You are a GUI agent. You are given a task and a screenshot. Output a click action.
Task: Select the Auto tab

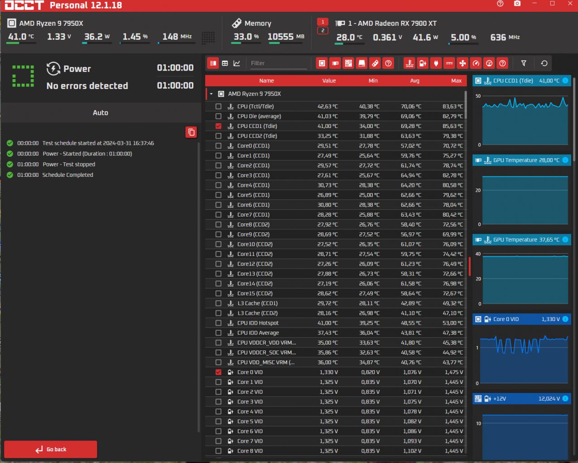101,113
